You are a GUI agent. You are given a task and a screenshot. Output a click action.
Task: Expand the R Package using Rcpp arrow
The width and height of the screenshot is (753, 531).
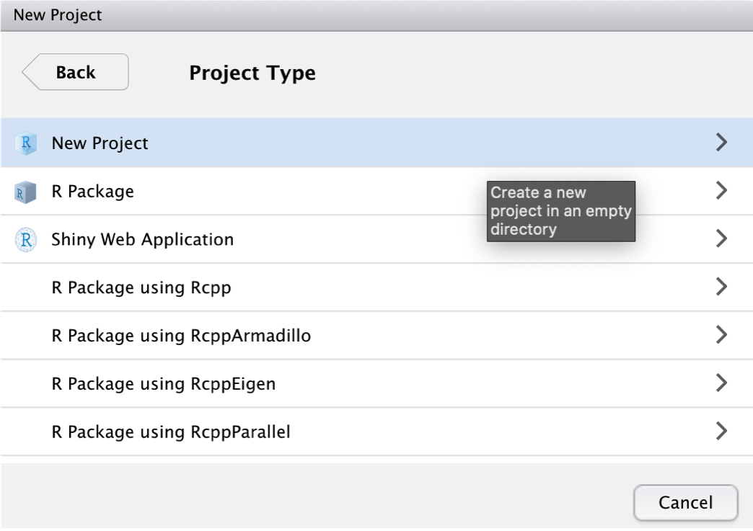721,287
